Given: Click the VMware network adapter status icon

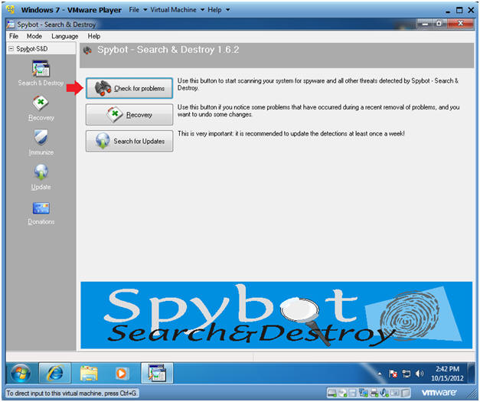Looking at the screenshot, I should [364, 393].
